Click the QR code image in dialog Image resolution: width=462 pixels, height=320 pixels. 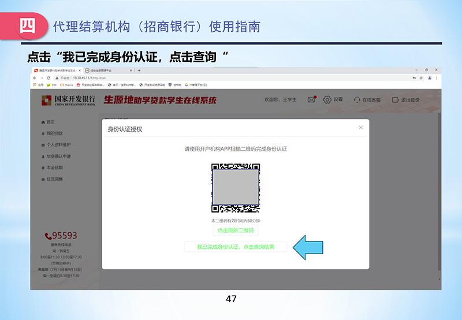click(236, 188)
